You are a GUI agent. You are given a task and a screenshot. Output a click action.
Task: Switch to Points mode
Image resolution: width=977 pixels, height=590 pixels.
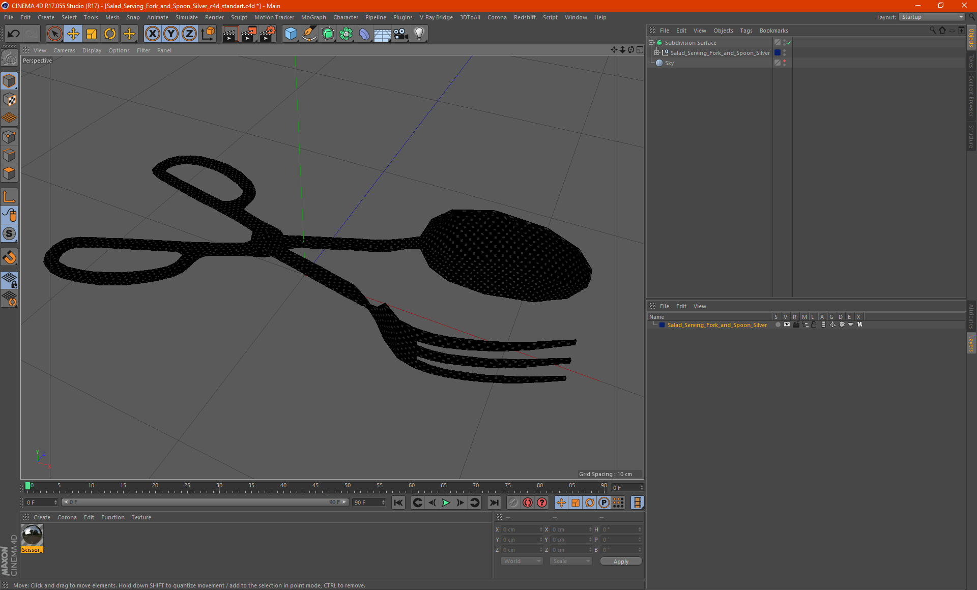point(9,137)
